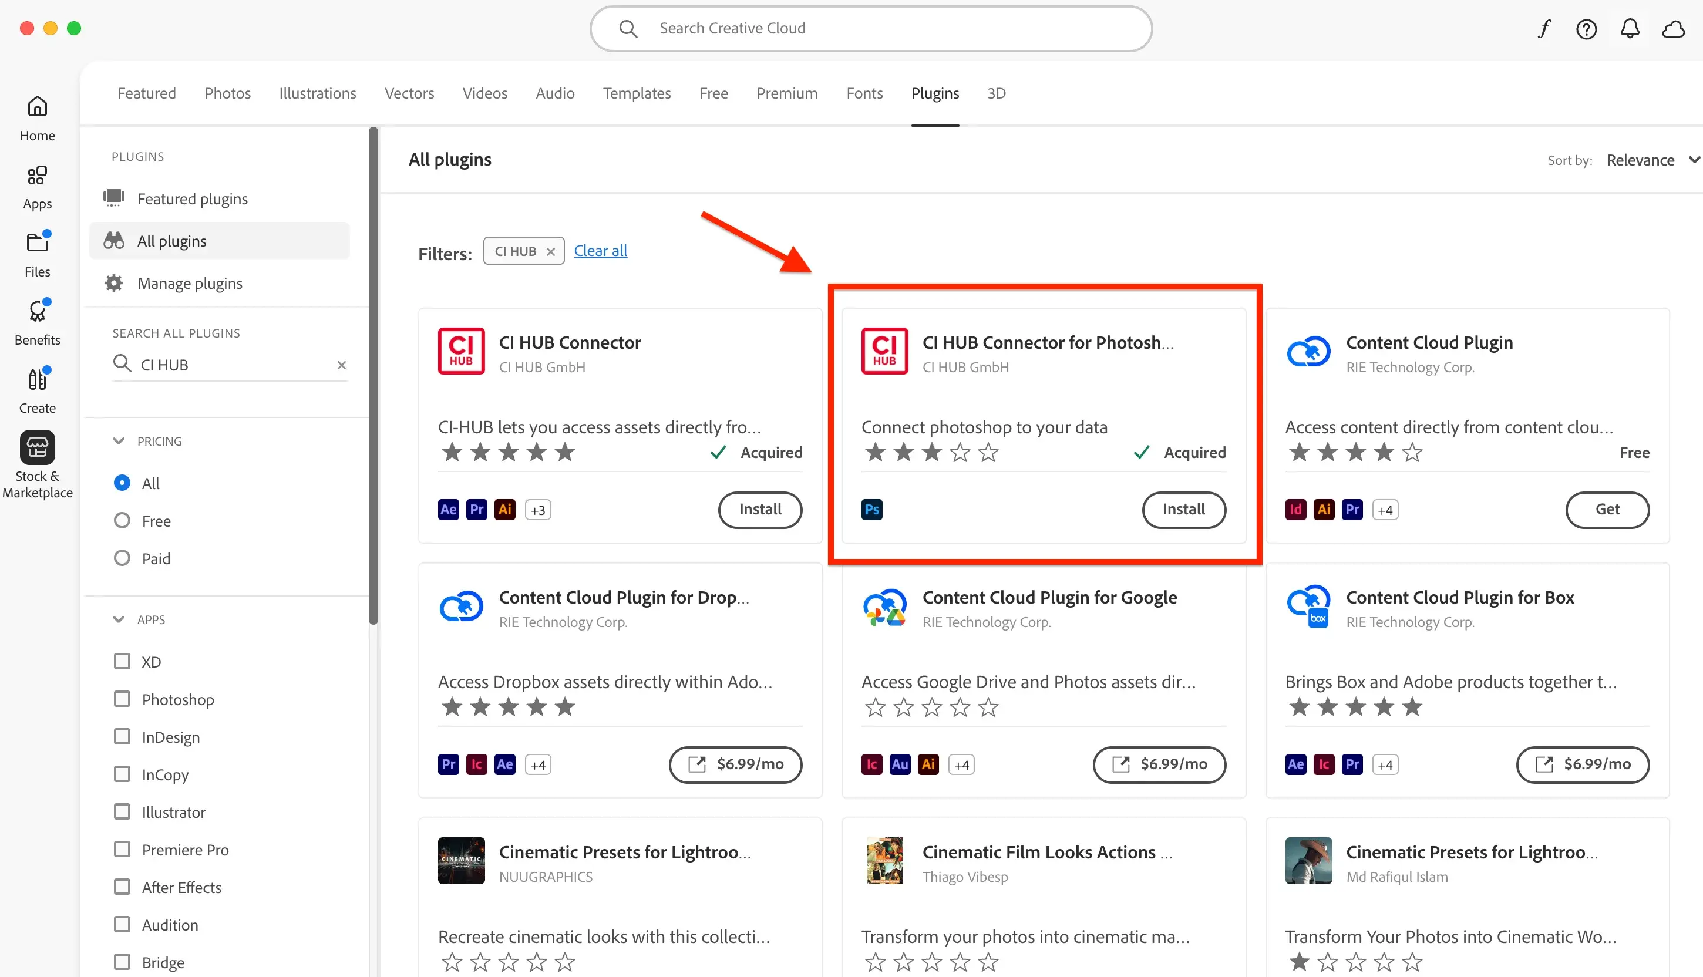Open $6.99/mo for Content Cloud Plugin for Box
The width and height of the screenshot is (1703, 977).
tap(1582, 764)
